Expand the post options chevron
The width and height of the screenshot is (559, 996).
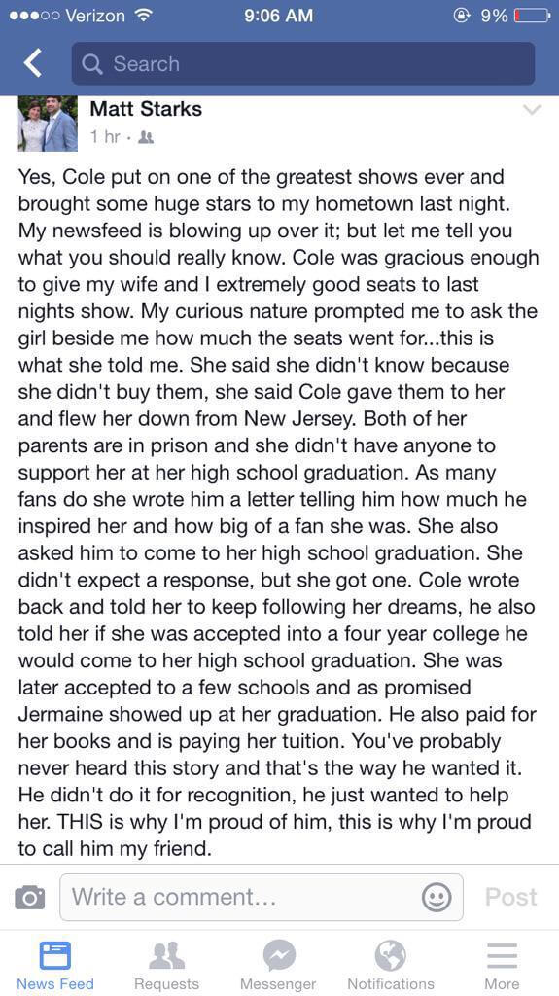pyautogui.click(x=531, y=110)
